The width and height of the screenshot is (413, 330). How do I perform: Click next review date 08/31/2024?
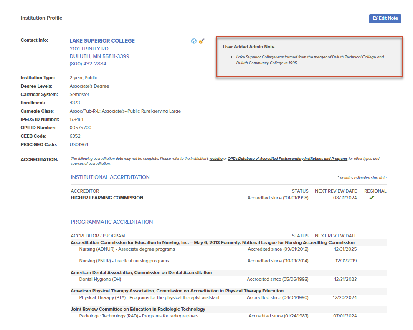coord(345,198)
